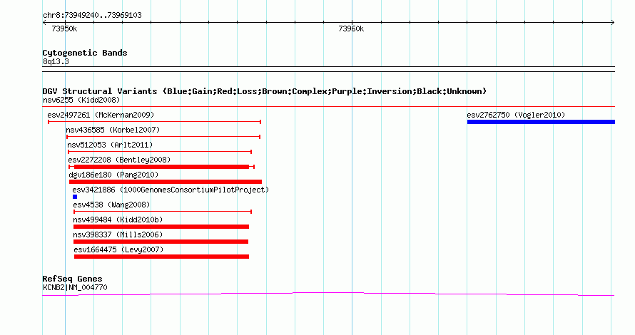Open the dgv186e180 (Pang2010) label
The image size is (635, 335).
coord(113,175)
